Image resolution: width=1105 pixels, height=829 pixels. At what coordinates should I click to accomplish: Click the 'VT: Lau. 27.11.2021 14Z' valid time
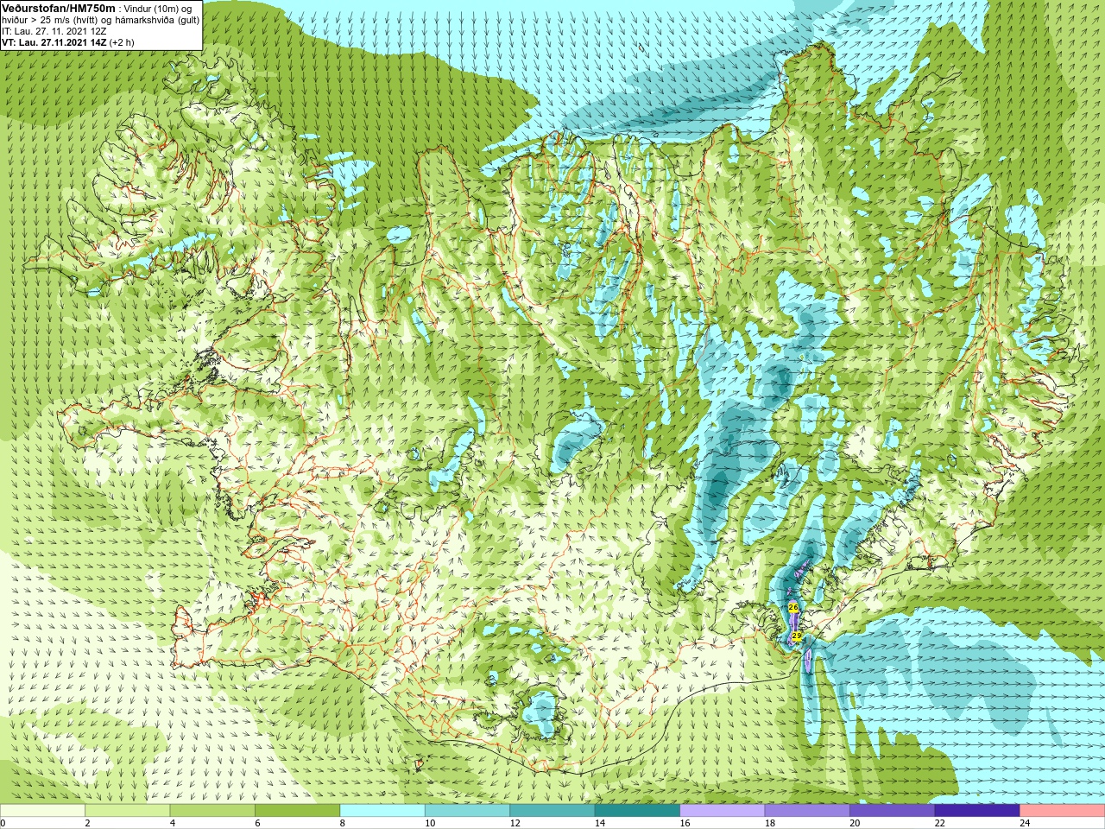point(54,42)
